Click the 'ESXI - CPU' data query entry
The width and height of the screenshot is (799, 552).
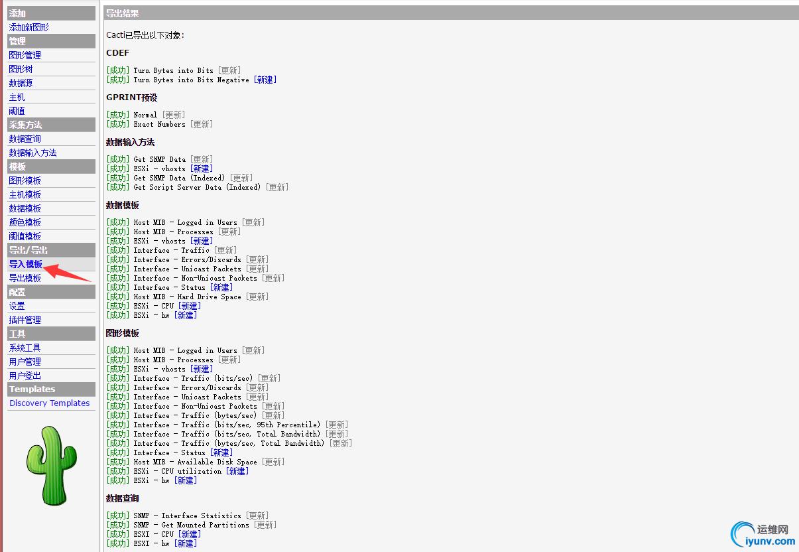pyautogui.click(x=153, y=534)
